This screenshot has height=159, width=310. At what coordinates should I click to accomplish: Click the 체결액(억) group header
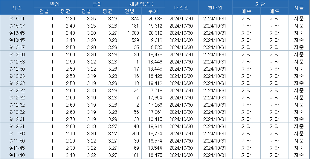point(141,4)
